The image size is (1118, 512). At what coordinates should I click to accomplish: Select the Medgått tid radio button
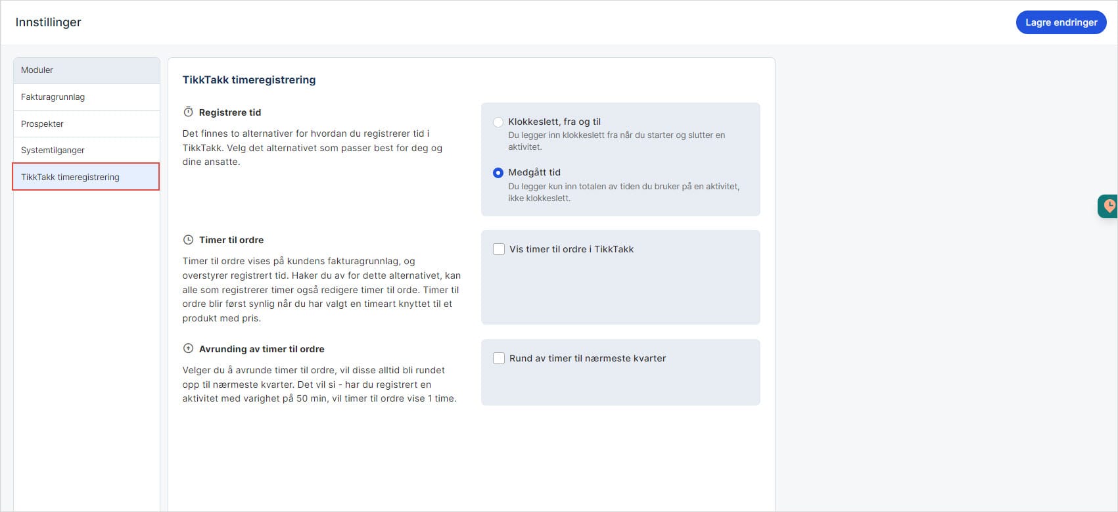point(498,173)
